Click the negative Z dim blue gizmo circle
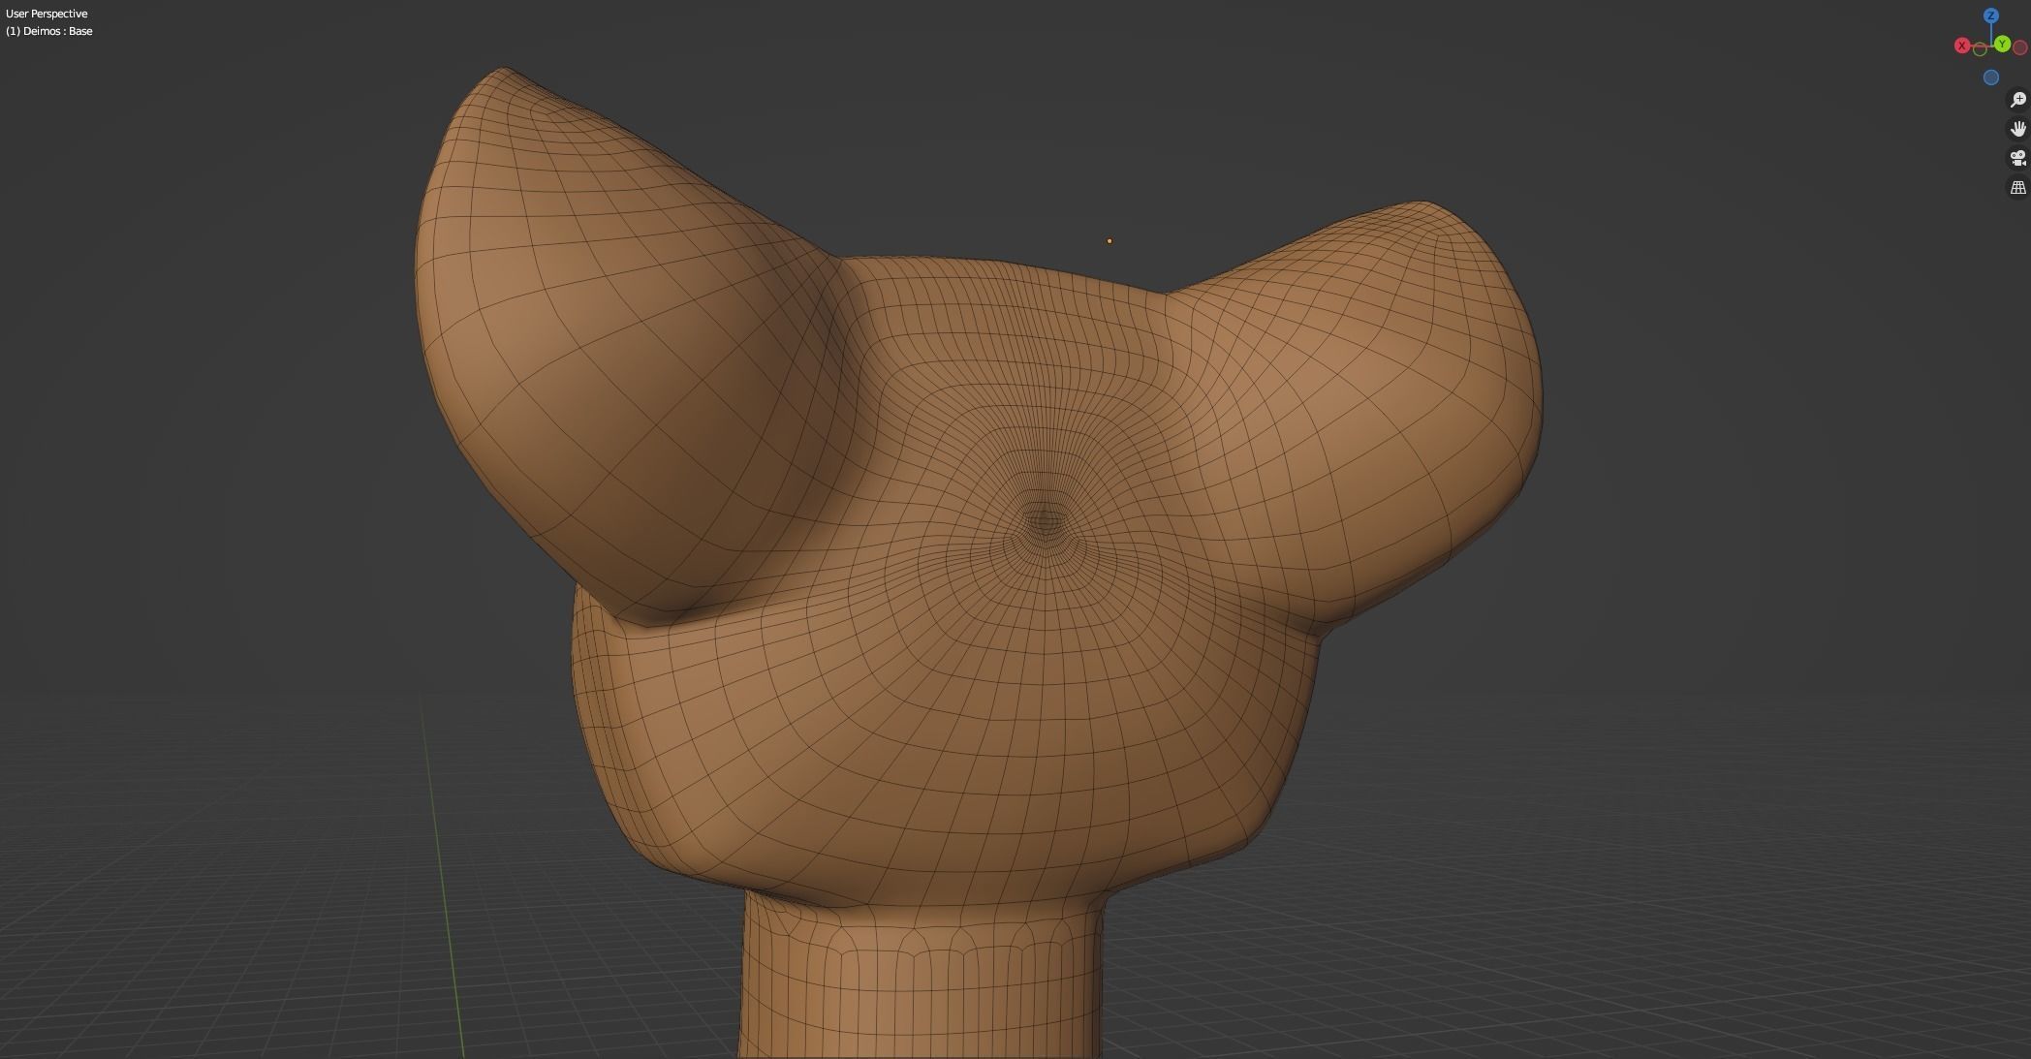The image size is (2031, 1059). [1991, 78]
